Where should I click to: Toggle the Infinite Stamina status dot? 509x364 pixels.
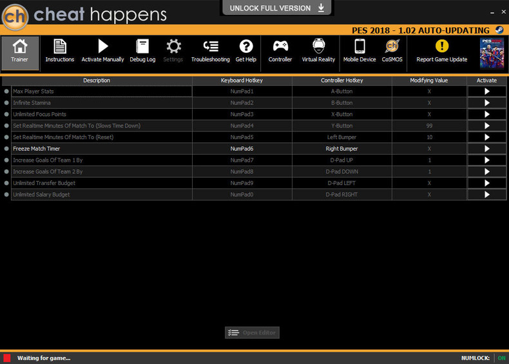click(6, 102)
